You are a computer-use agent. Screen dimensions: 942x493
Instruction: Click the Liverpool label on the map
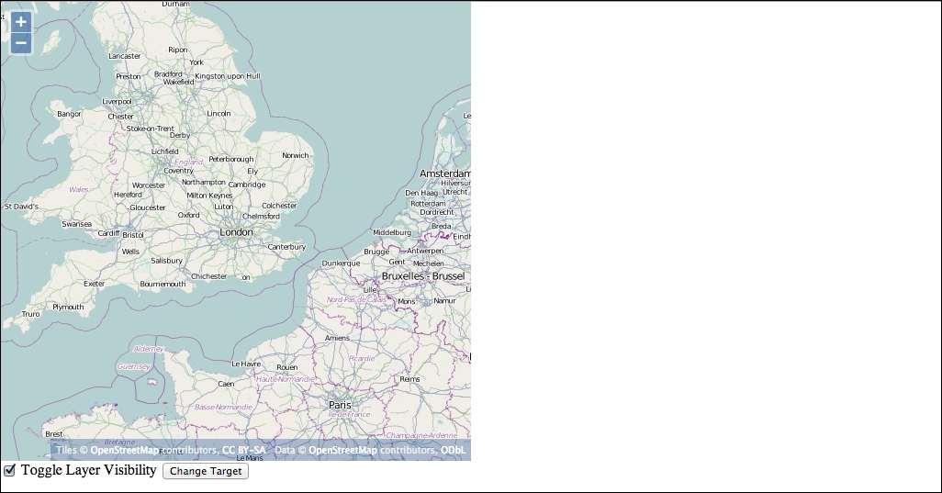click(x=117, y=102)
